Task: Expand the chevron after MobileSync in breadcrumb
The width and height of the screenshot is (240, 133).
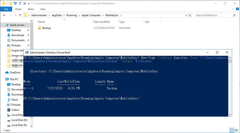Action: click(x=121, y=15)
